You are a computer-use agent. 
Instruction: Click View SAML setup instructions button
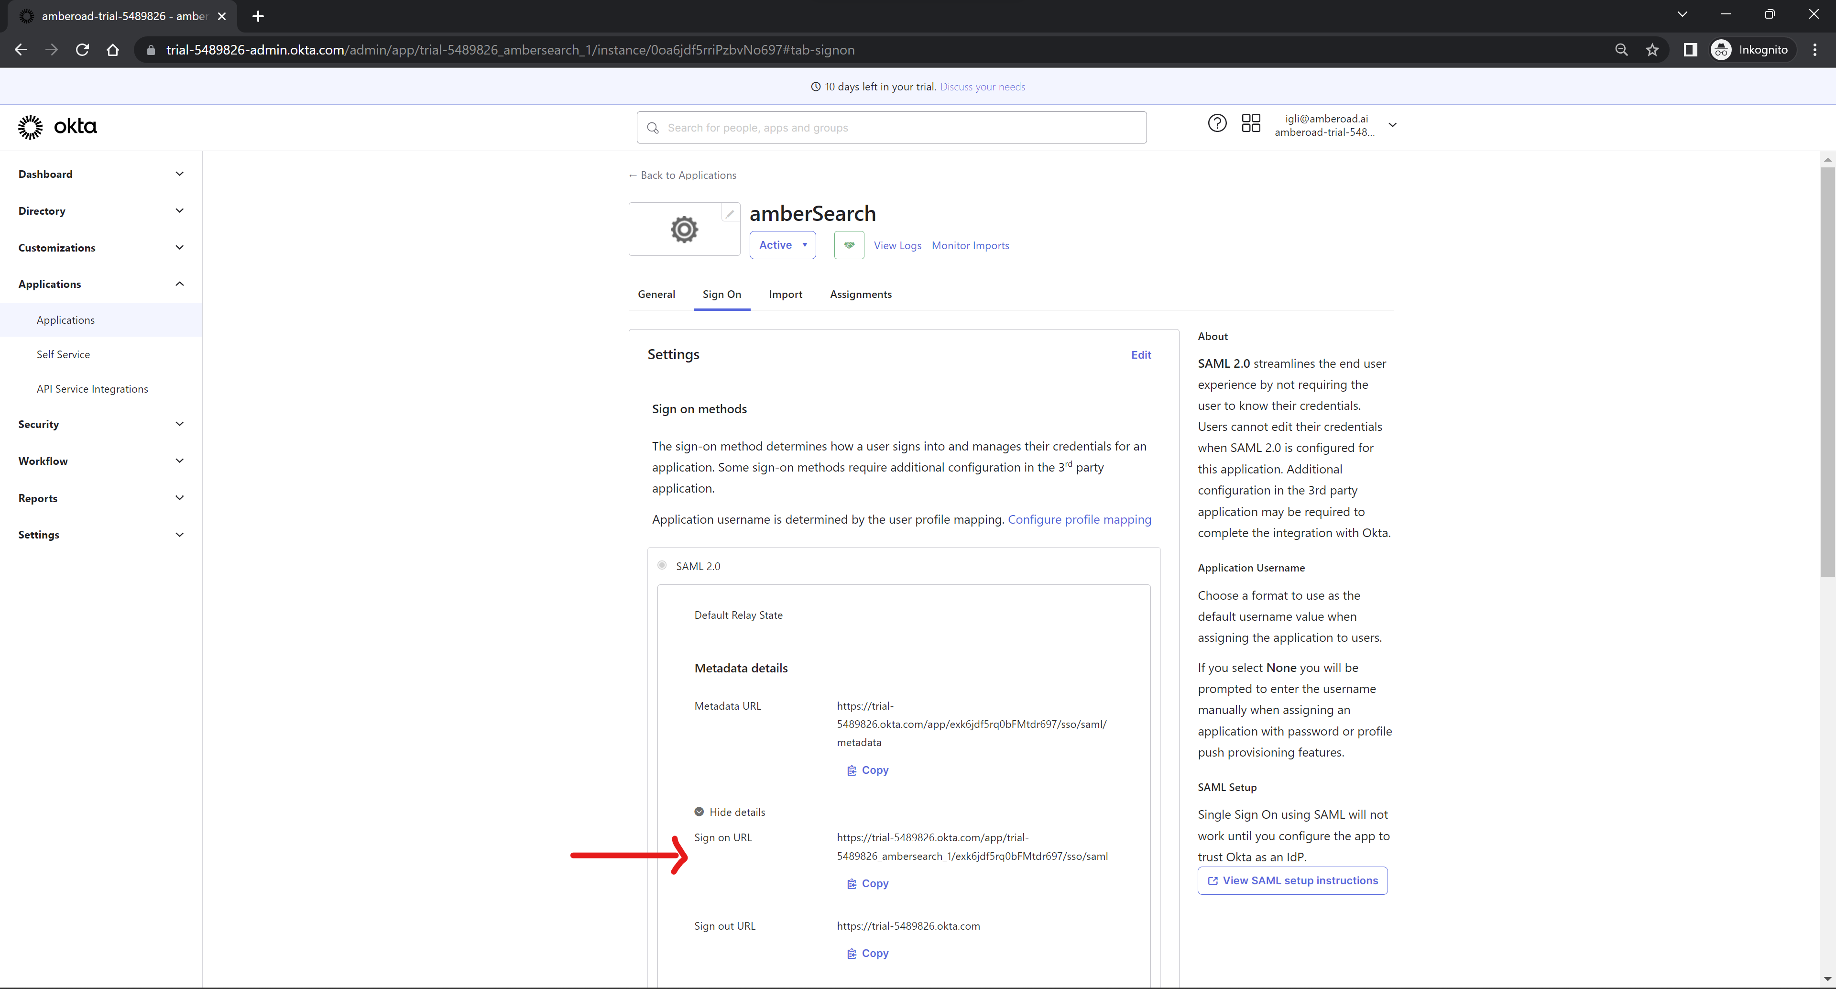tap(1292, 880)
